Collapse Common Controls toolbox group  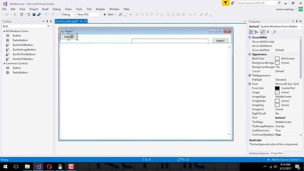click(x=4, y=63)
